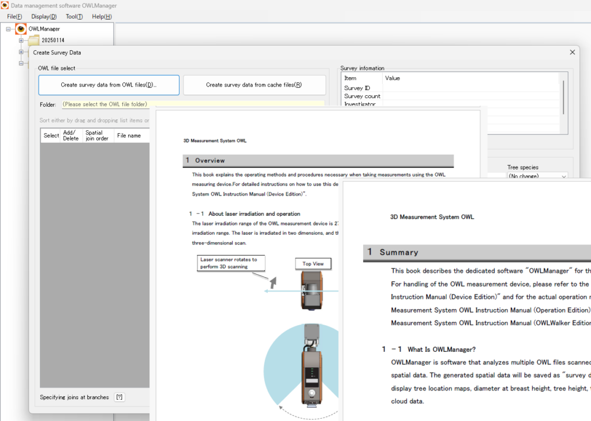Open the Tree species dropdown

[537, 175]
